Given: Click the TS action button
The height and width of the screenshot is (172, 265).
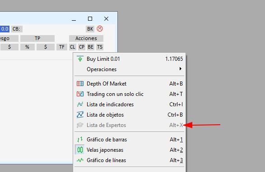Looking at the screenshot, I should click(100, 47).
